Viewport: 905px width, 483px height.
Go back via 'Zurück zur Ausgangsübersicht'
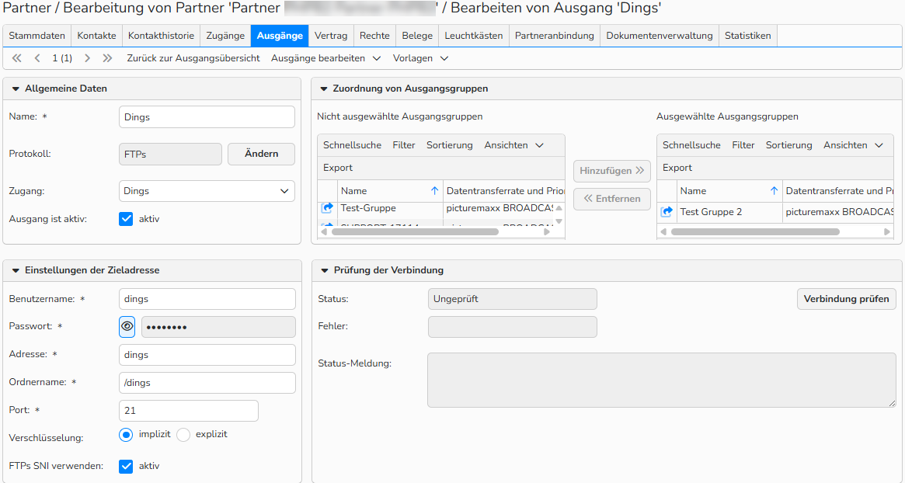[193, 58]
